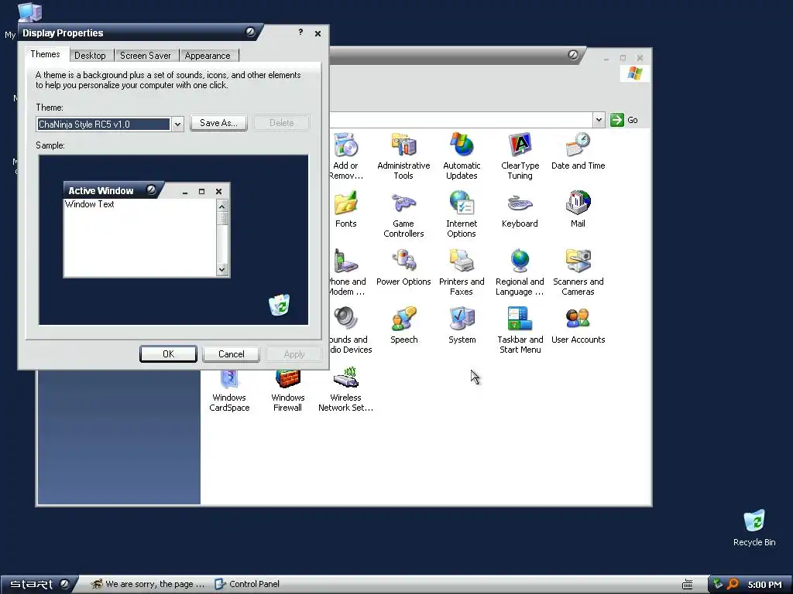Switch to the Themes tab
The height and width of the screenshot is (594, 793).
(45, 54)
